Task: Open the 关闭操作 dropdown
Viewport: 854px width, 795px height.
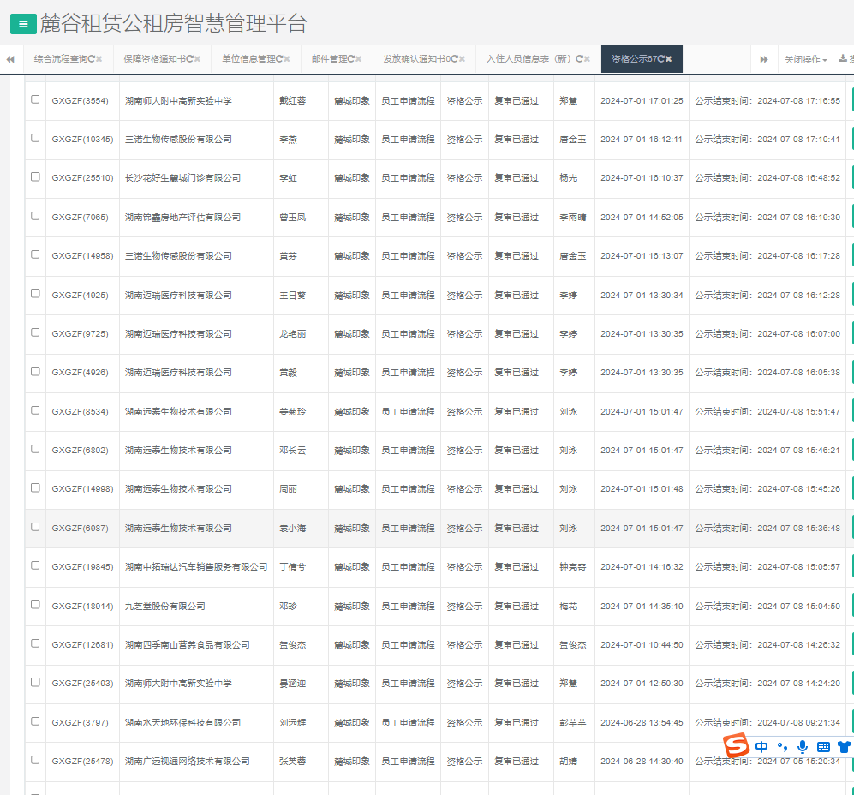Action: (x=805, y=60)
